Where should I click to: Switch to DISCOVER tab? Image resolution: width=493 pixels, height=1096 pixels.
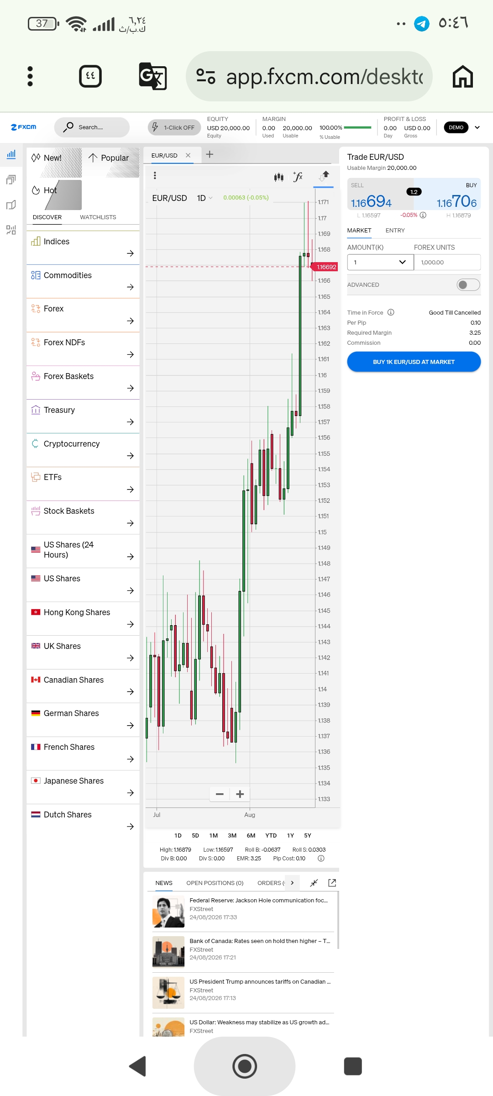point(47,217)
